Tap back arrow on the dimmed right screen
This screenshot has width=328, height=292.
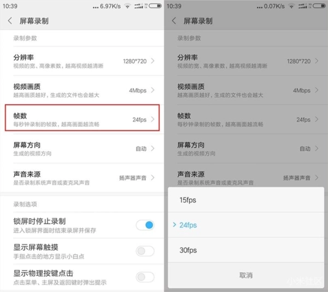(174, 21)
